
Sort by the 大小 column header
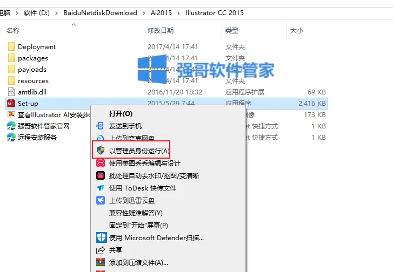click(297, 31)
